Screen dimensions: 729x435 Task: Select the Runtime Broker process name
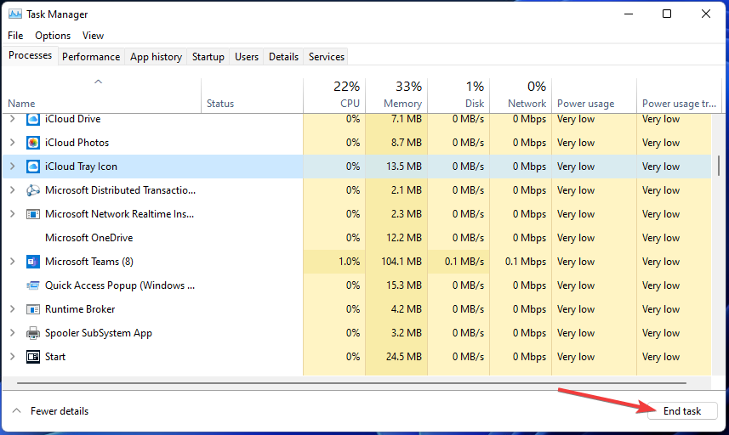[80, 309]
